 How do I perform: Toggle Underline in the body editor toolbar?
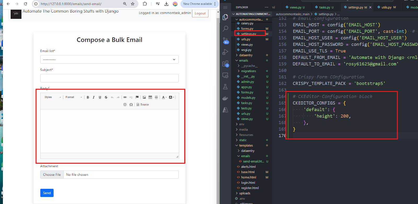[100, 97]
